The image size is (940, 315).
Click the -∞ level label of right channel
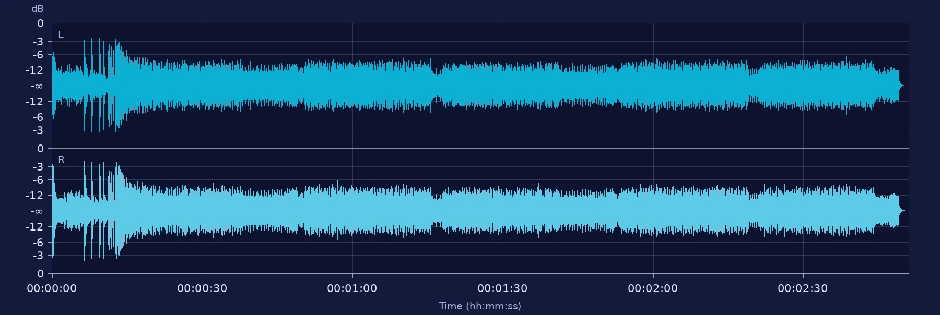tap(37, 211)
